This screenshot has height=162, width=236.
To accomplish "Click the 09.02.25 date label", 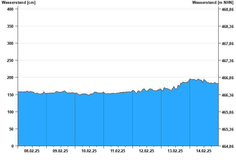I will pos(60,151).
